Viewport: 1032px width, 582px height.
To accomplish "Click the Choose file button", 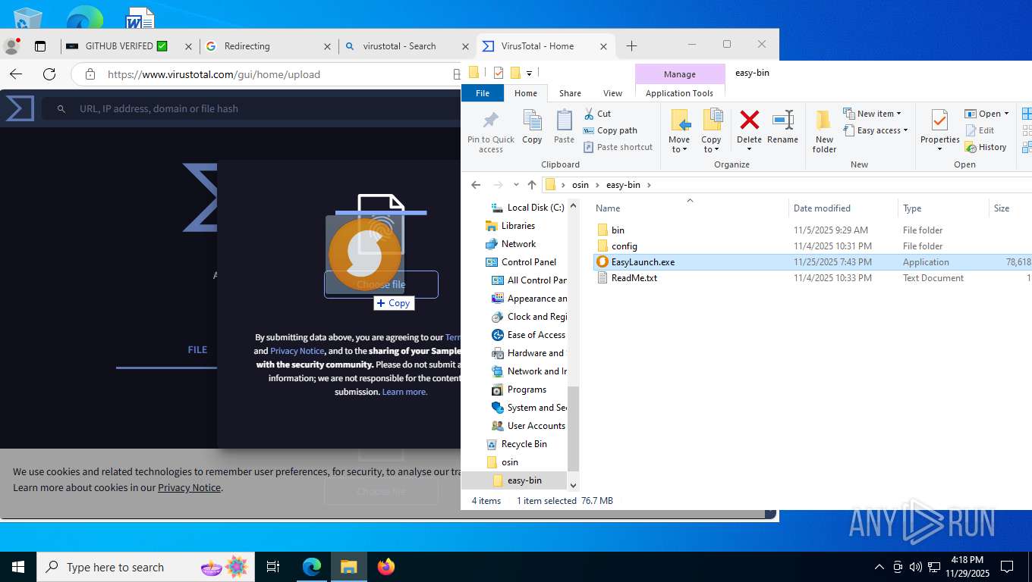I will pyautogui.click(x=381, y=284).
